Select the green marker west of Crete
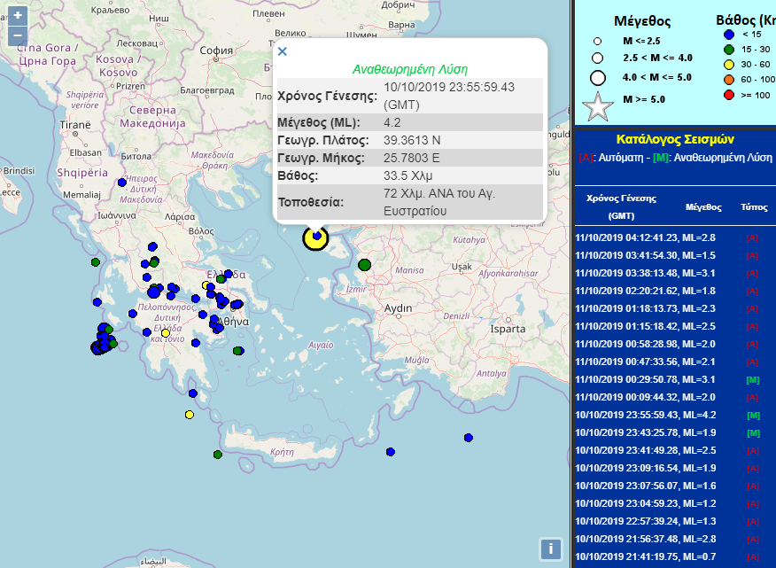Image resolution: width=776 pixels, height=568 pixels. 217,455
